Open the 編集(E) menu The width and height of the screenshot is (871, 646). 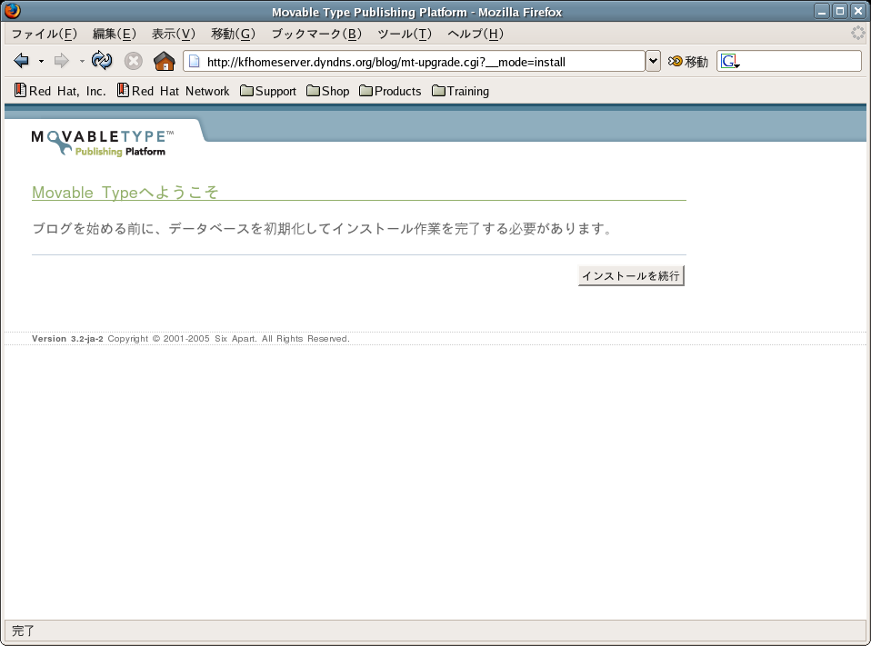(115, 34)
